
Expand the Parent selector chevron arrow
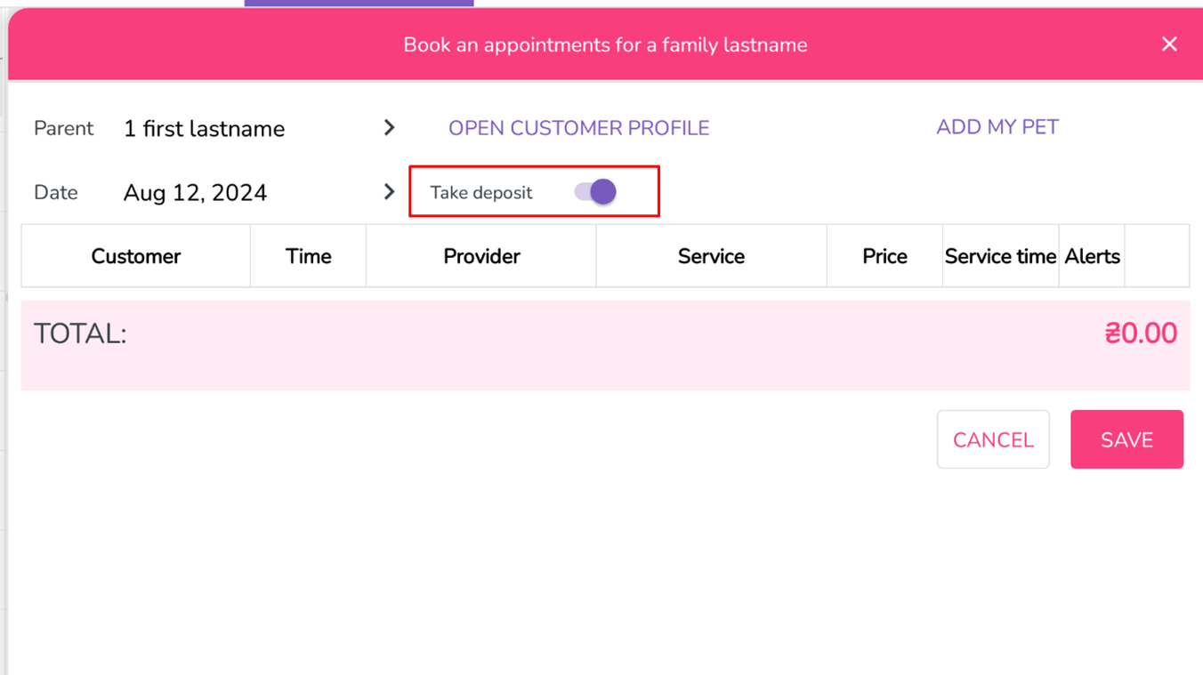(389, 128)
